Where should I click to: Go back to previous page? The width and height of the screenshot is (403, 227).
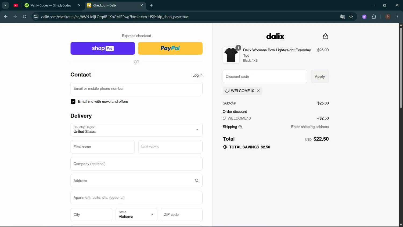pyautogui.click(x=6, y=17)
